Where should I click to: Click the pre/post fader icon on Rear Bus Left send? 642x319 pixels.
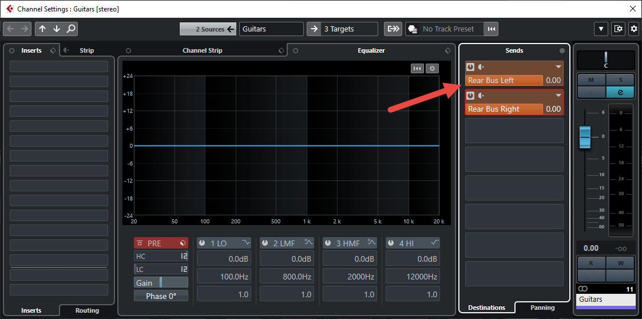tap(482, 67)
